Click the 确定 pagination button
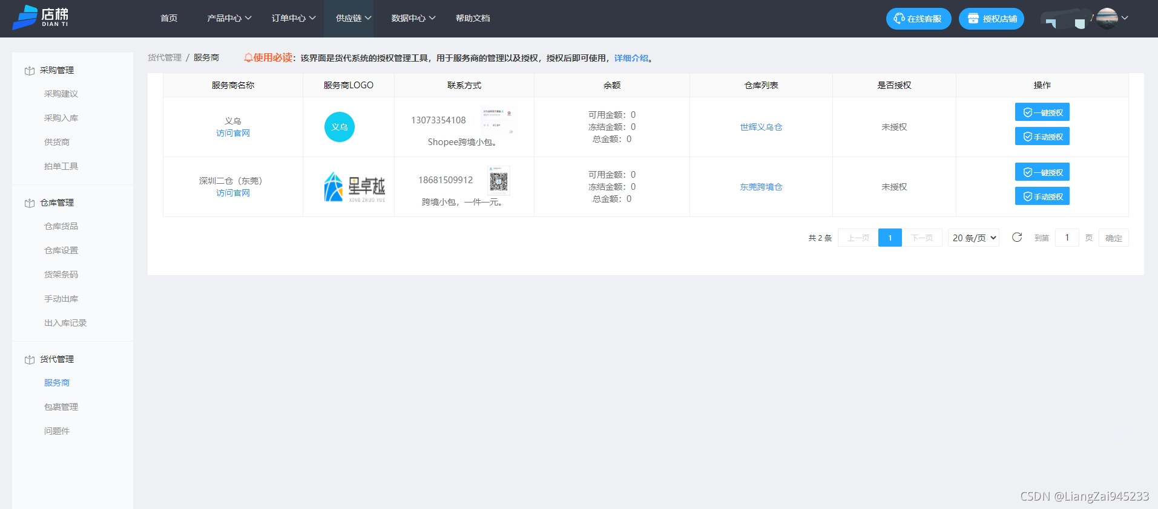 click(1114, 238)
